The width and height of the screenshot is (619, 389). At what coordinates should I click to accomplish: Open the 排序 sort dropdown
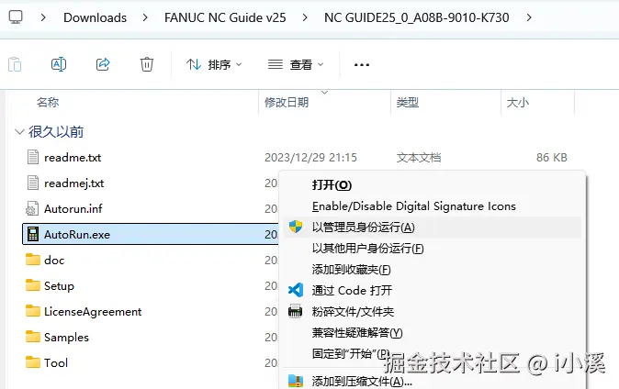[214, 64]
